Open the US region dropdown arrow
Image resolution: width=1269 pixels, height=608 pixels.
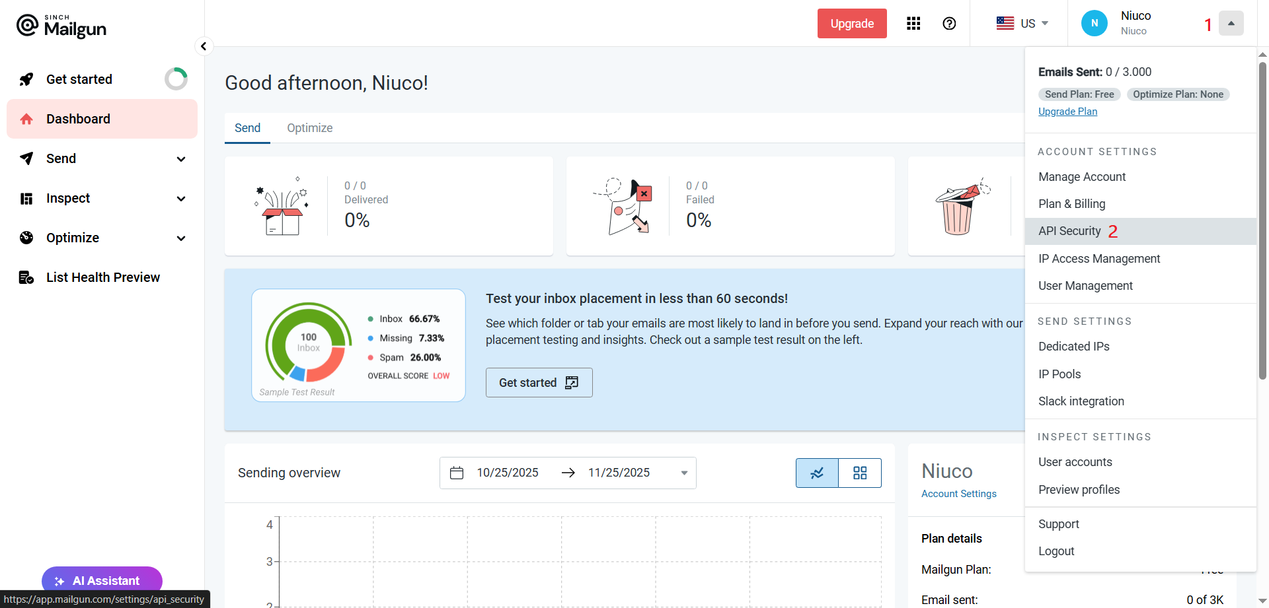[1045, 23]
